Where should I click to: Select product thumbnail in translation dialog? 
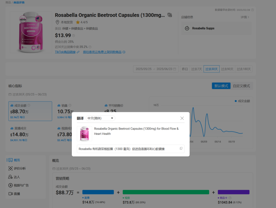85,134
